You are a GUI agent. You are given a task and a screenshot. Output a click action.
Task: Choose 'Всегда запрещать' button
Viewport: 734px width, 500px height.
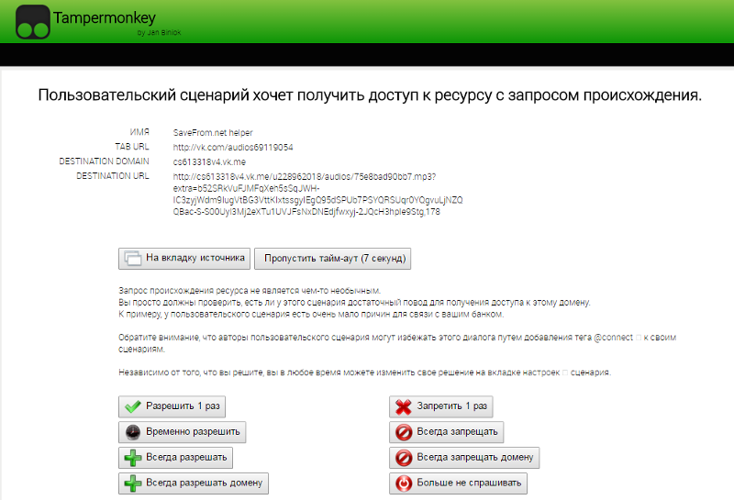(x=447, y=432)
